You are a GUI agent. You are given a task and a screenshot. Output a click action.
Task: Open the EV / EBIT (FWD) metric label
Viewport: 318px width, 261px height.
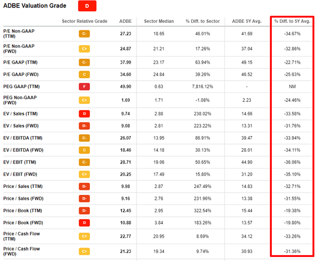coord(20,174)
